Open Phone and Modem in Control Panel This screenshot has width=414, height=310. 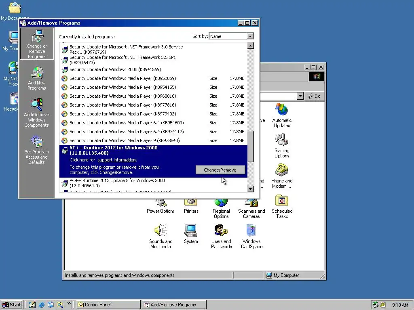pos(282,176)
